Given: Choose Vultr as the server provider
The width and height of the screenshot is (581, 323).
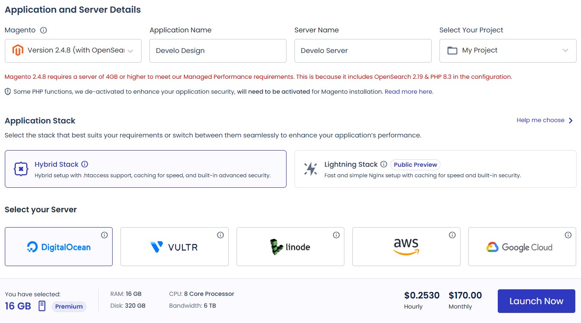Looking at the screenshot, I should click(x=174, y=246).
